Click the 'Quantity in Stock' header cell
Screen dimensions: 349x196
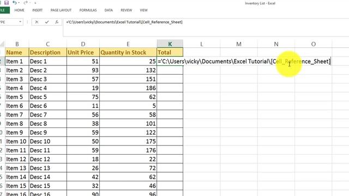128,52
